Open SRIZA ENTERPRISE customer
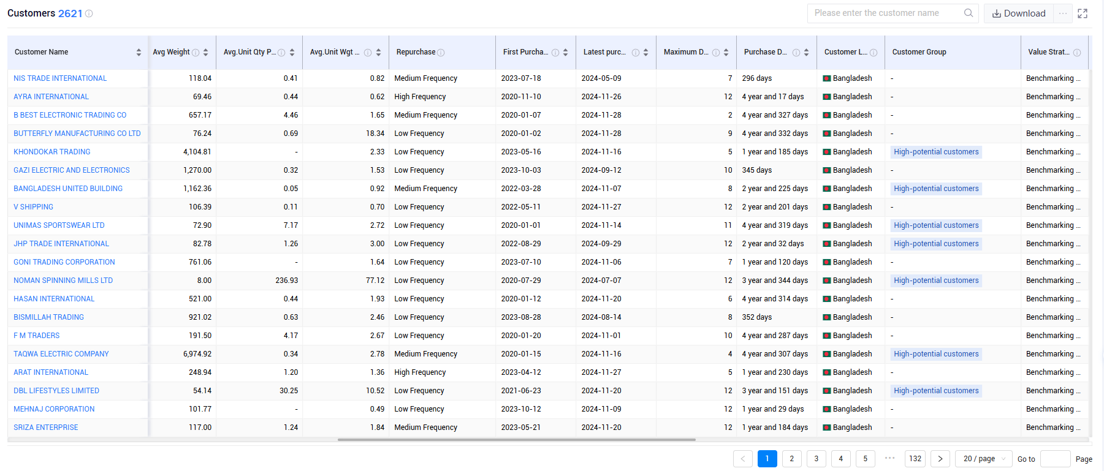The height and width of the screenshot is (471, 1104). coord(46,428)
